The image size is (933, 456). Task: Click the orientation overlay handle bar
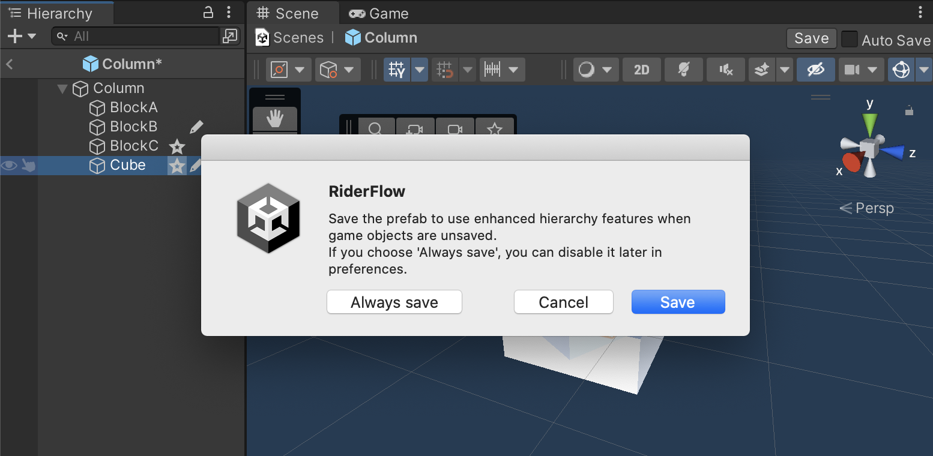821,97
